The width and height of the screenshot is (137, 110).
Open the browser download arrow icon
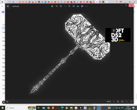(x=135, y=6)
